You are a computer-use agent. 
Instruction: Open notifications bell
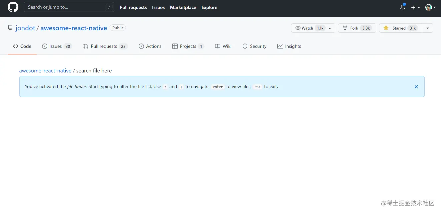403,7
